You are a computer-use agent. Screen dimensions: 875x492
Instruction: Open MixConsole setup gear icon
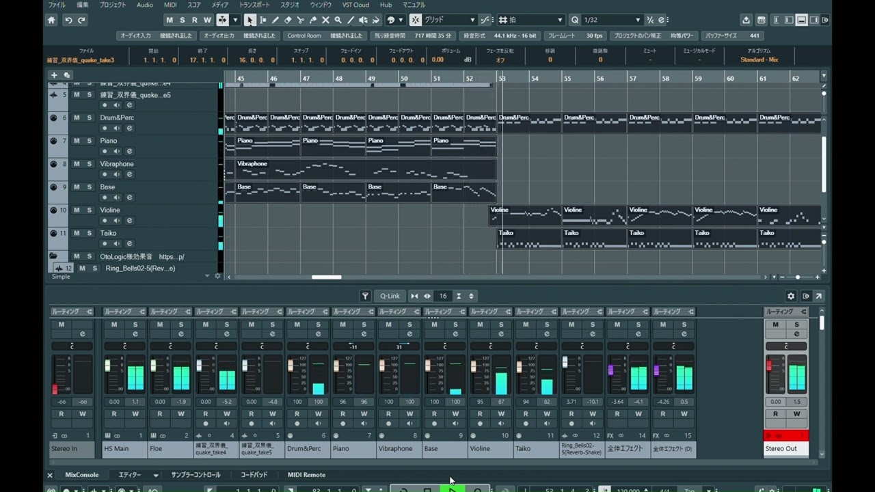point(791,296)
